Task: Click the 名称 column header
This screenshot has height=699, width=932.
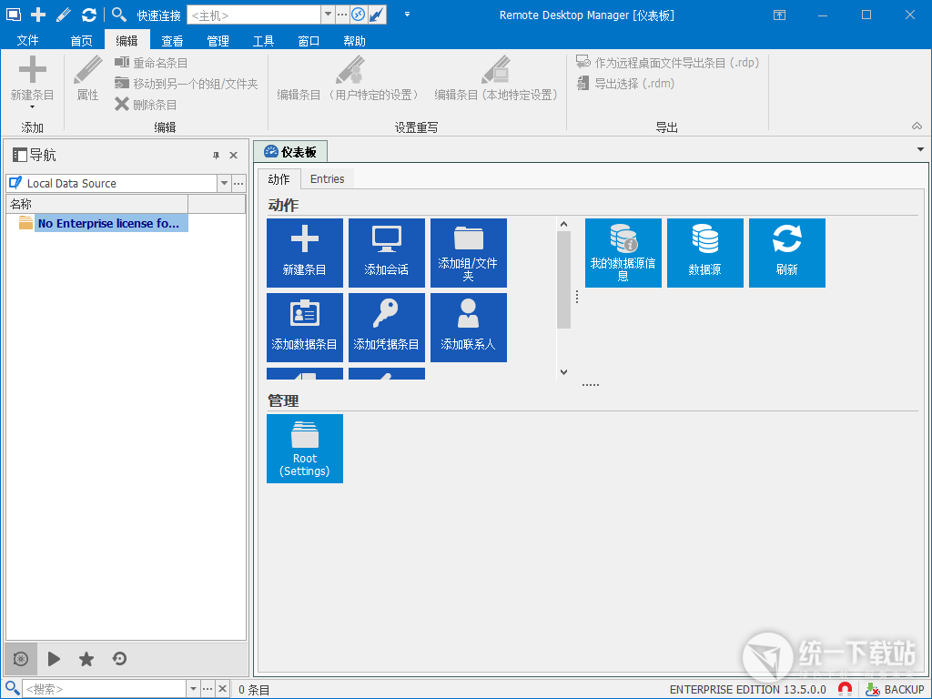Action: pyautogui.click(x=96, y=204)
